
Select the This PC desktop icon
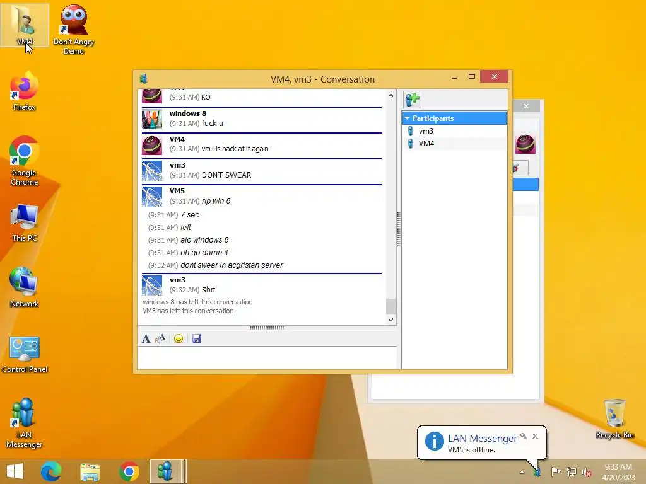(x=25, y=222)
